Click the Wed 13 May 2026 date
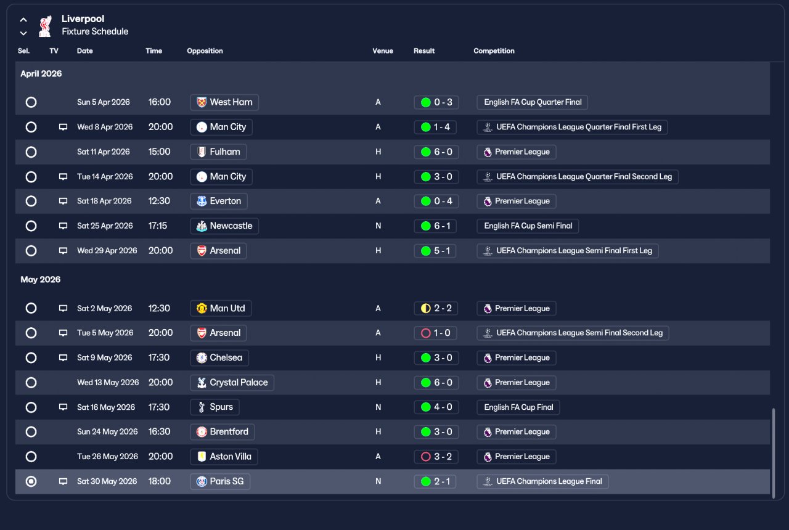Viewport: 789px width, 530px height. 108,383
